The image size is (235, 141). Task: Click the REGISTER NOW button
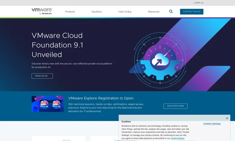point(176,106)
